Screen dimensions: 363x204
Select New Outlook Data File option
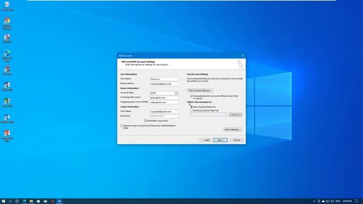(192, 107)
